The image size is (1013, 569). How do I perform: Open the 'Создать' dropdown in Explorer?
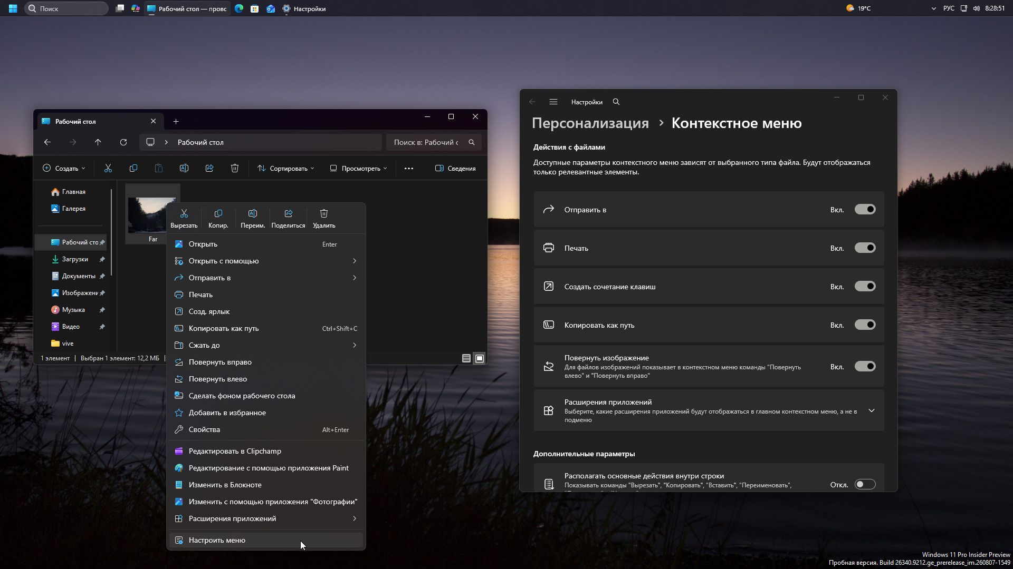coord(64,168)
